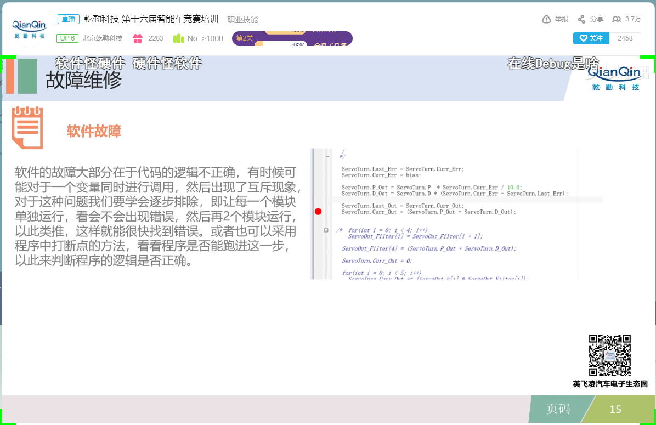Click the follower count 2458
Viewport: 656px width, 425px height.
pyautogui.click(x=625, y=38)
